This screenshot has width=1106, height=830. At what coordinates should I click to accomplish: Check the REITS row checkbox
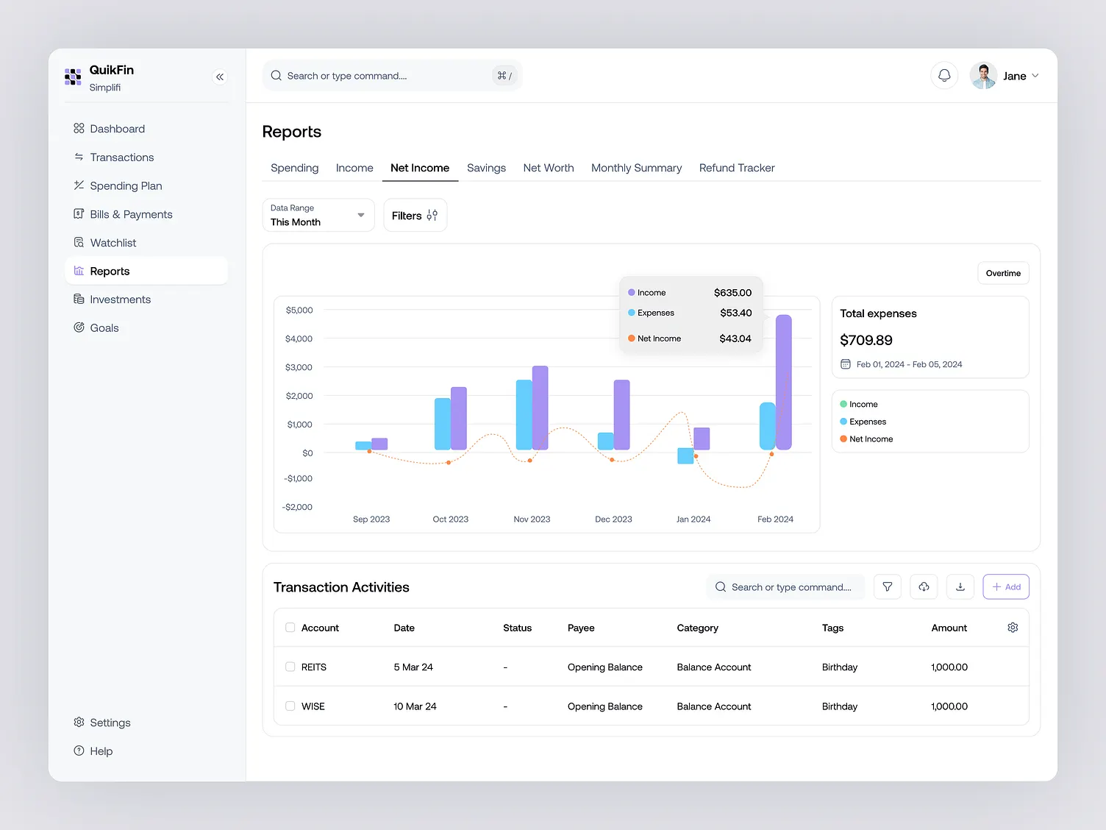click(x=290, y=667)
